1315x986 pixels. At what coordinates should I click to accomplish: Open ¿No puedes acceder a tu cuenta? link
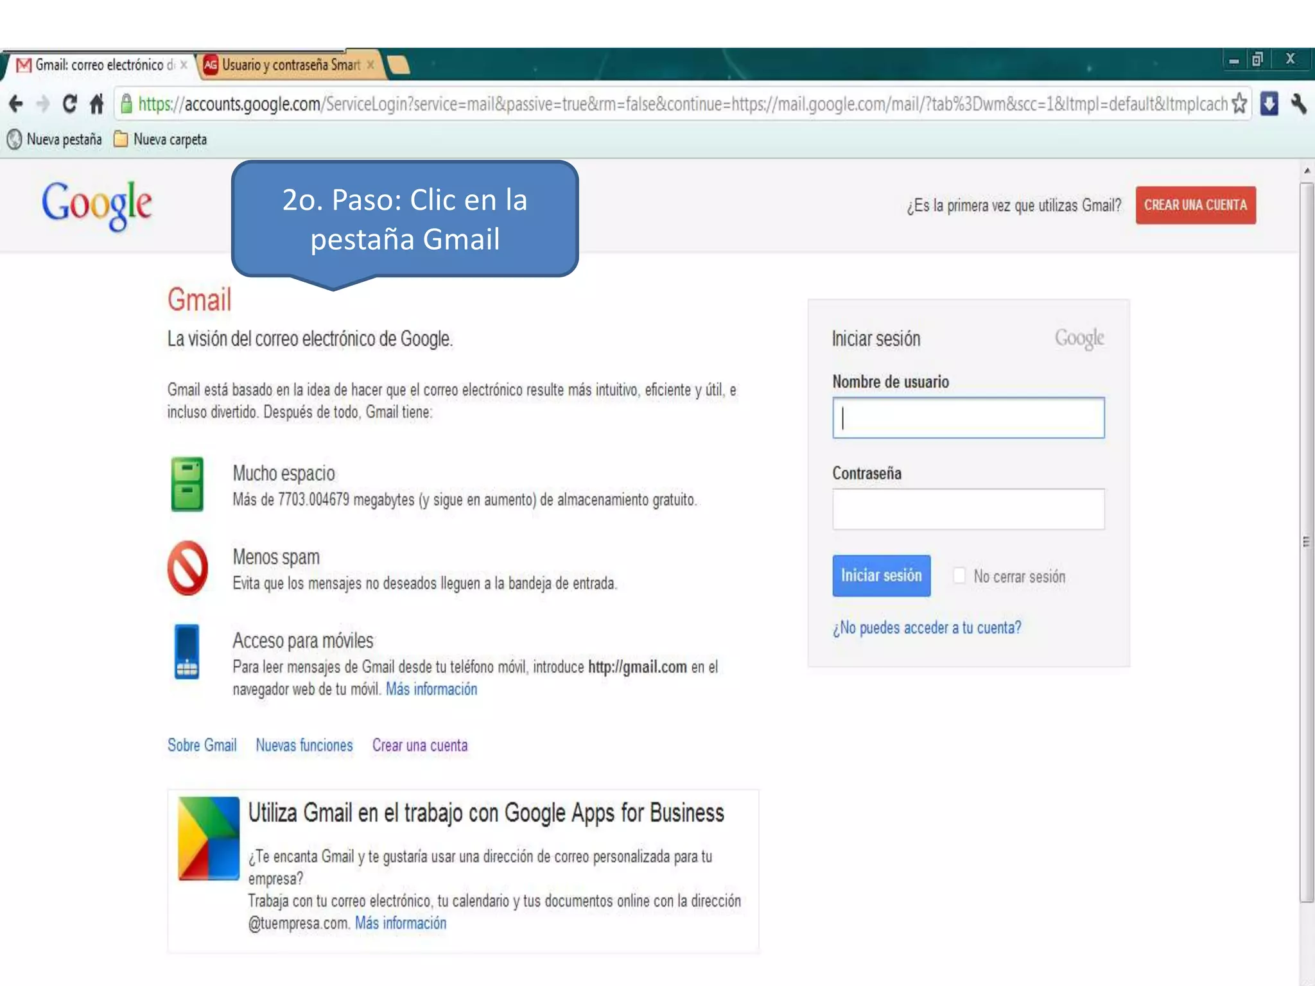click(927, 628)
